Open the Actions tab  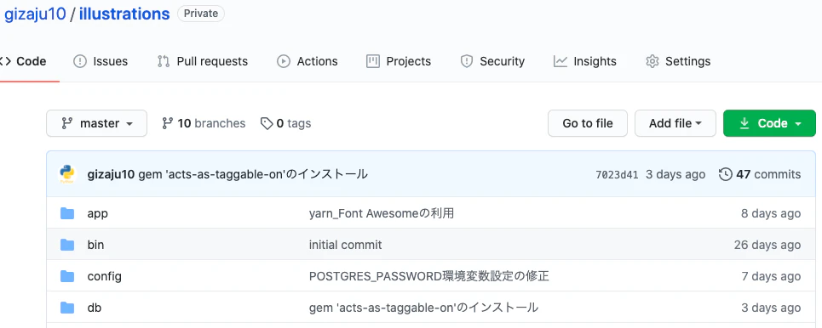point(308,61)
